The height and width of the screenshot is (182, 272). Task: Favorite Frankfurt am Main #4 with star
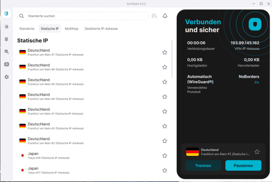pyautogui.click(x=165, y=96)
